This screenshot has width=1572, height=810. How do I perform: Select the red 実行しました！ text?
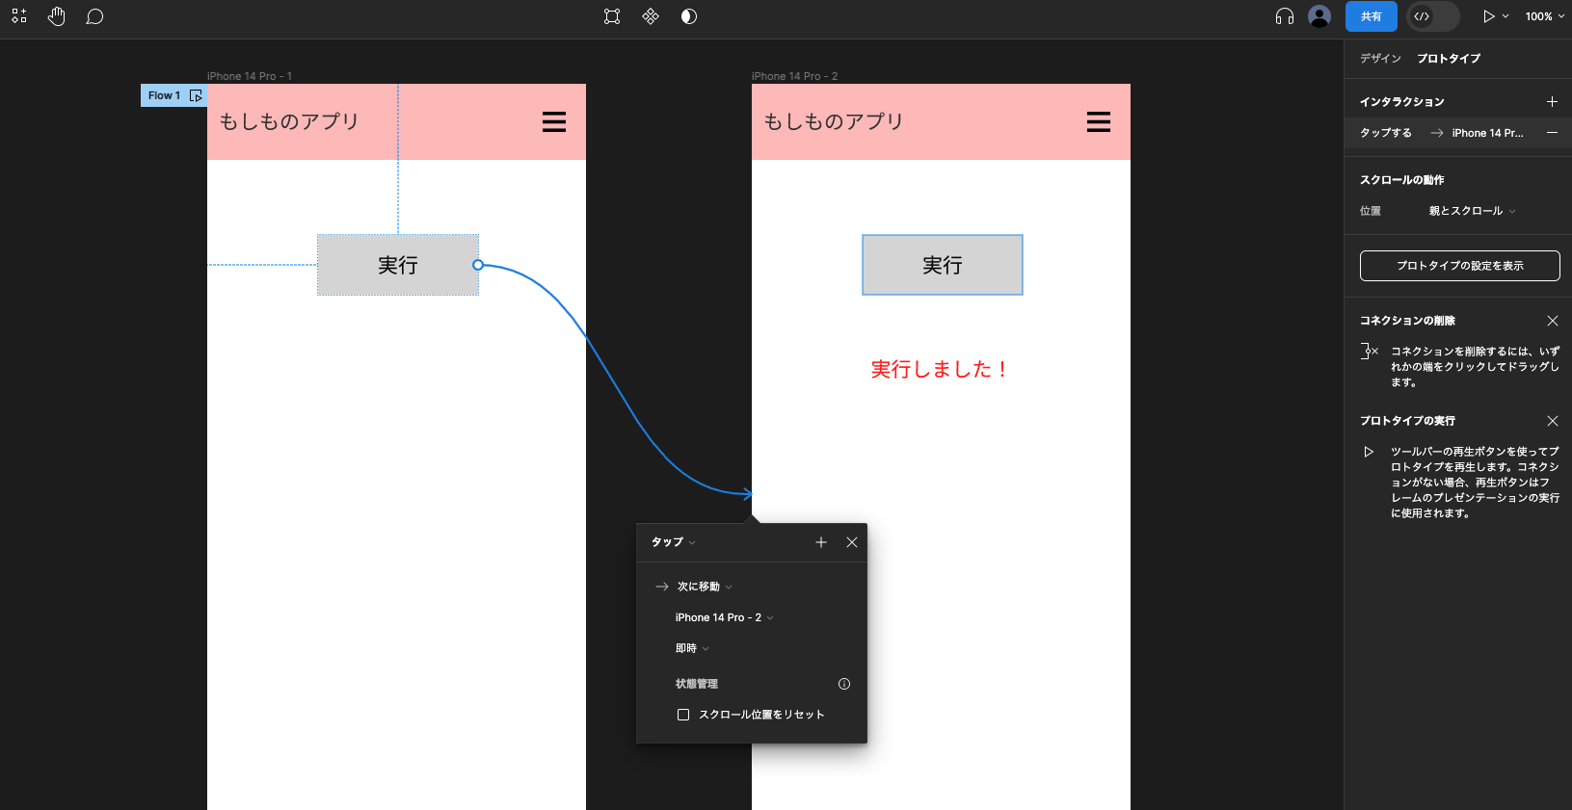pyautogui.click(x=940, y=369)
